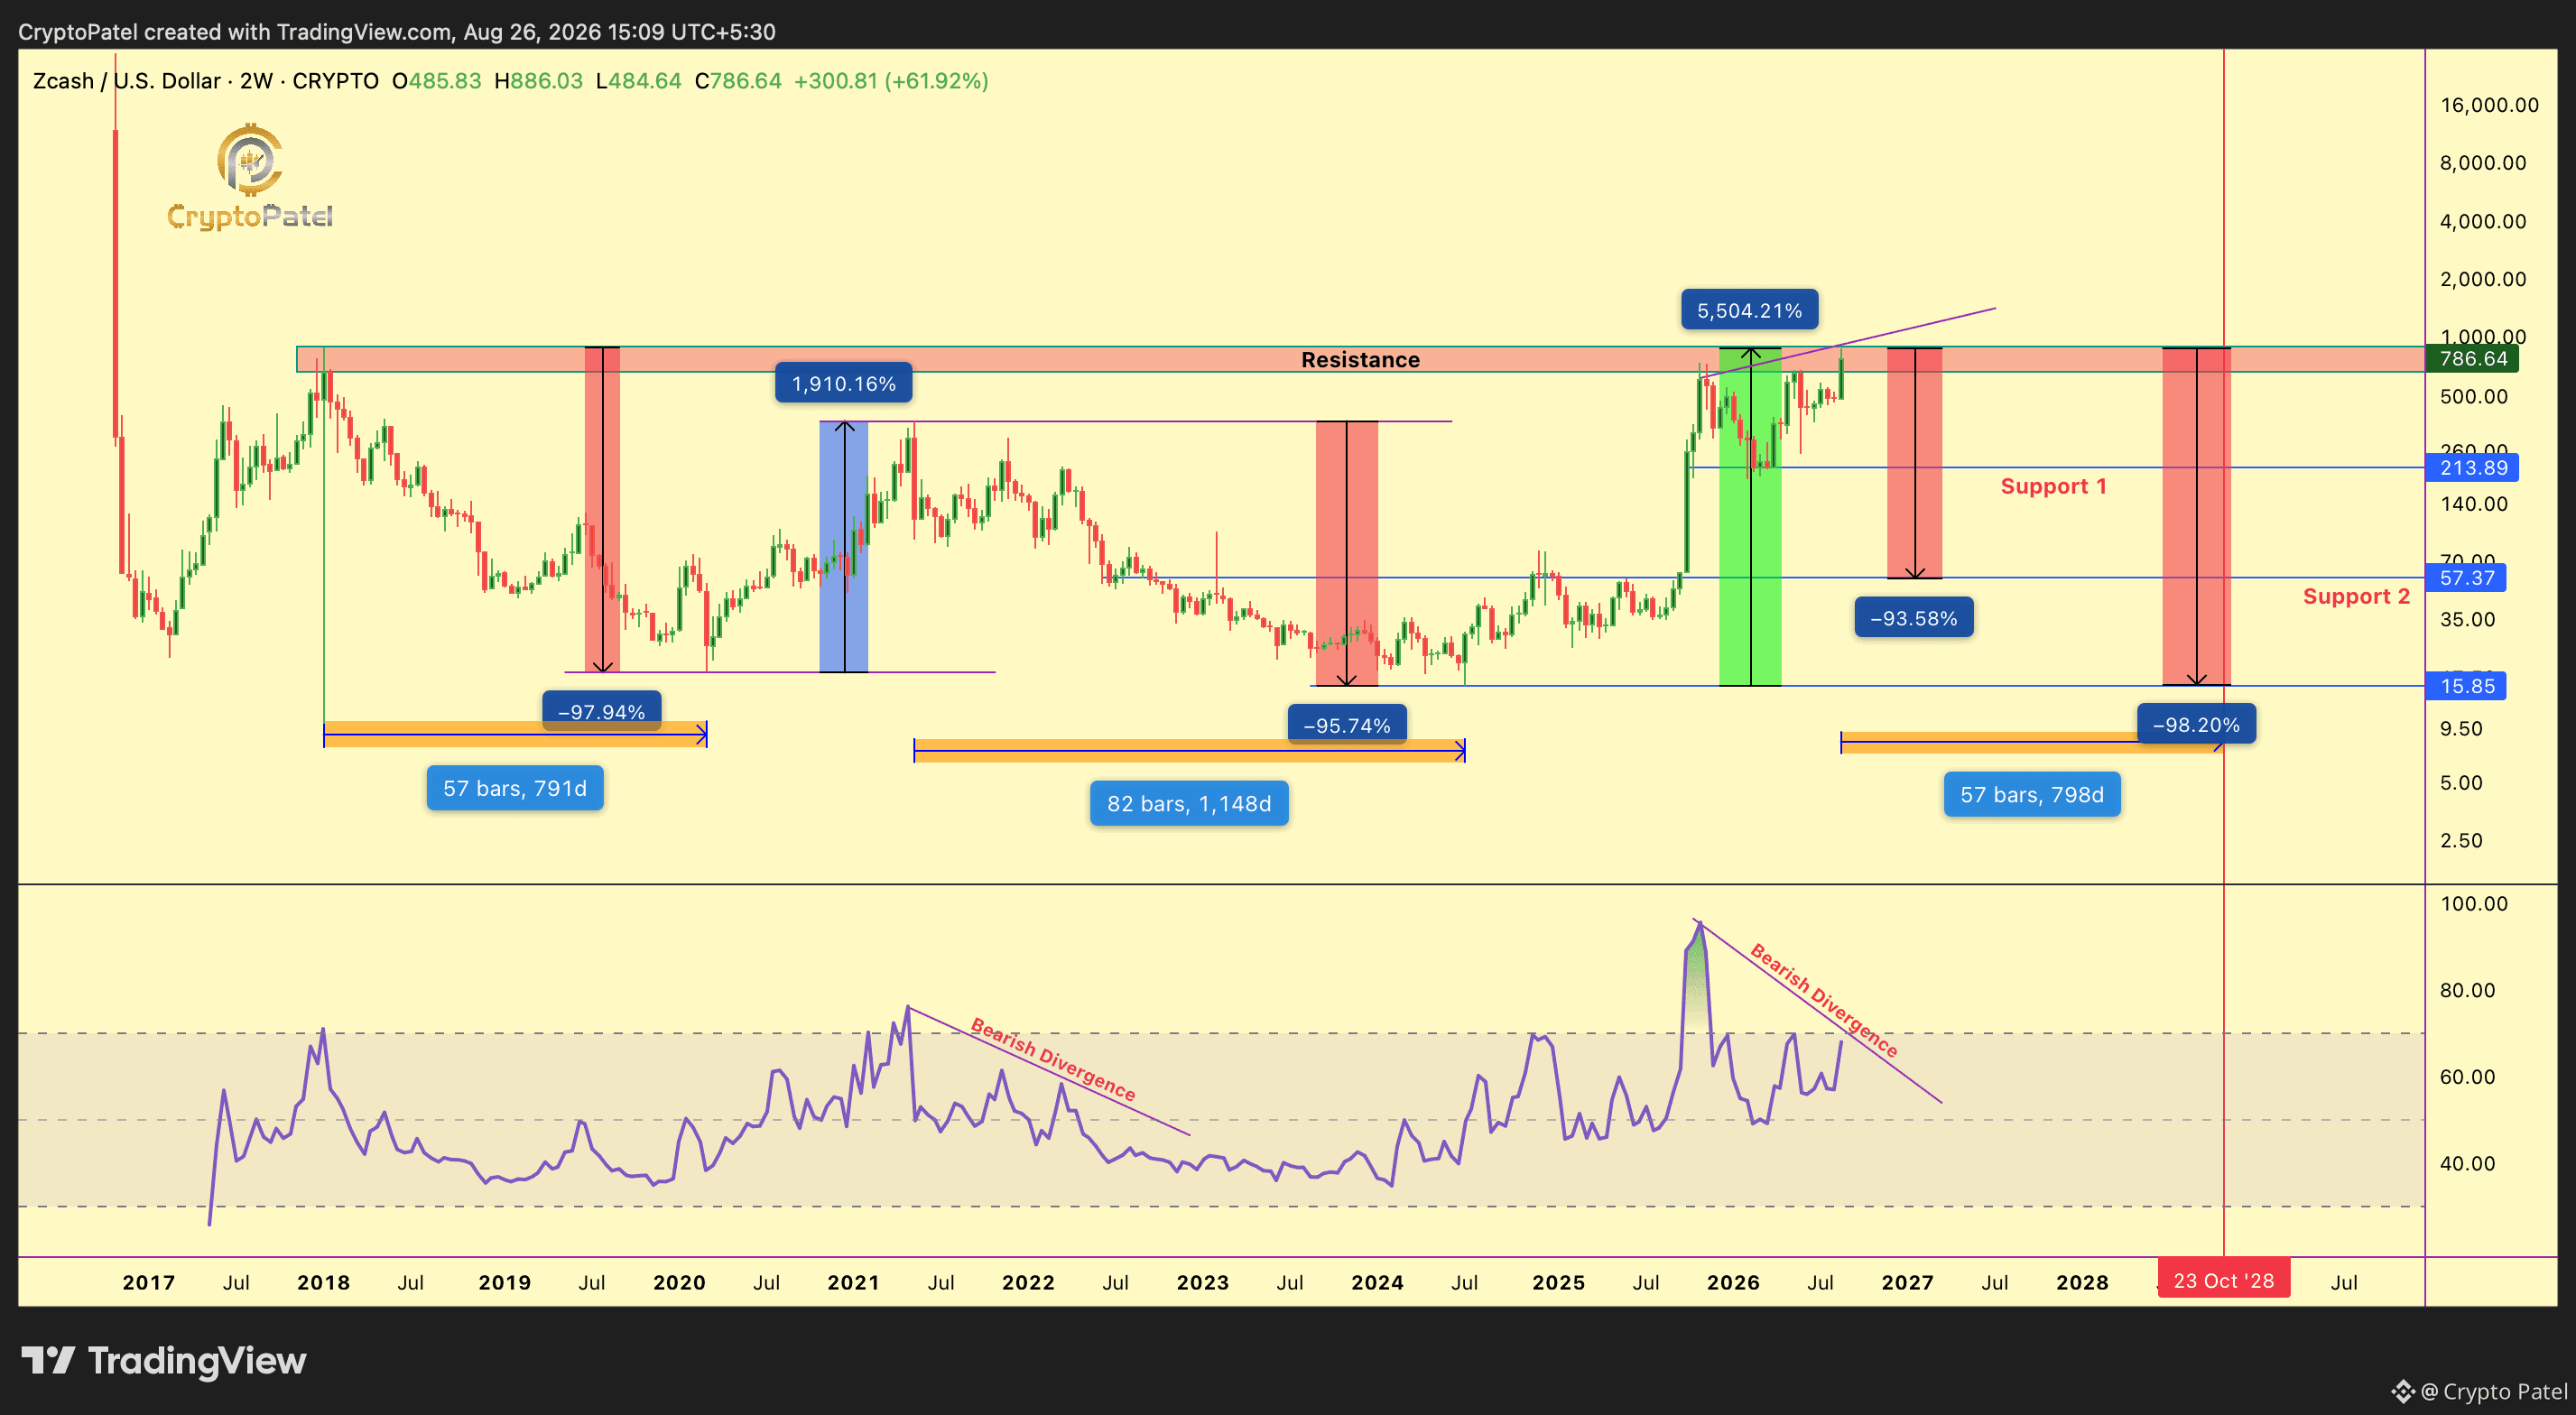Viewport: 2576px width, 1415px height.
Task: Click the TradingView logo in the footer
Action: pos(164,1360)
